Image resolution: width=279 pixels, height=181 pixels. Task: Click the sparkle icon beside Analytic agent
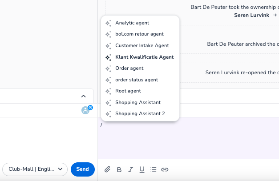point(108,23)
